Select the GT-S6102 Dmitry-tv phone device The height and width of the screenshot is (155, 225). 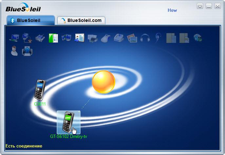pyautogui.click(x=68, y=122)
